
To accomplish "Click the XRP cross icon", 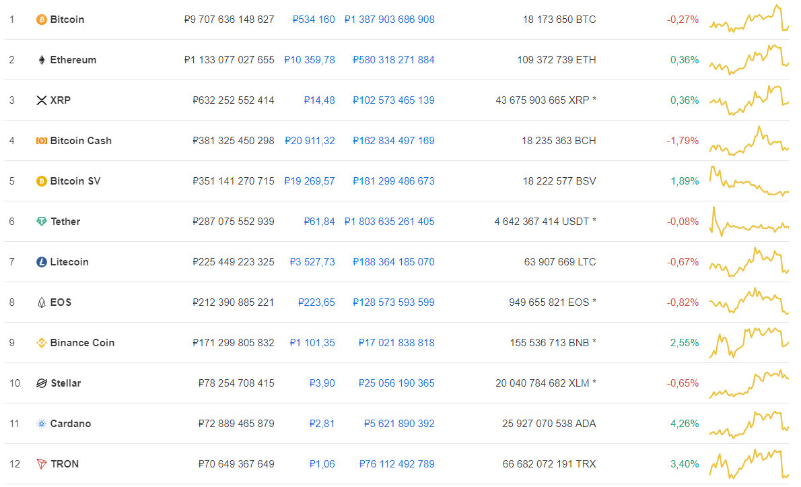I will click(x=41, y=100).
